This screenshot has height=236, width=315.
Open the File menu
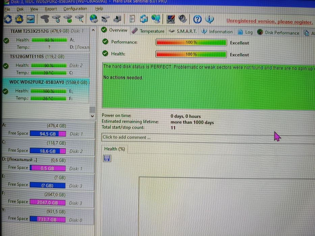(x=7, y=9)
